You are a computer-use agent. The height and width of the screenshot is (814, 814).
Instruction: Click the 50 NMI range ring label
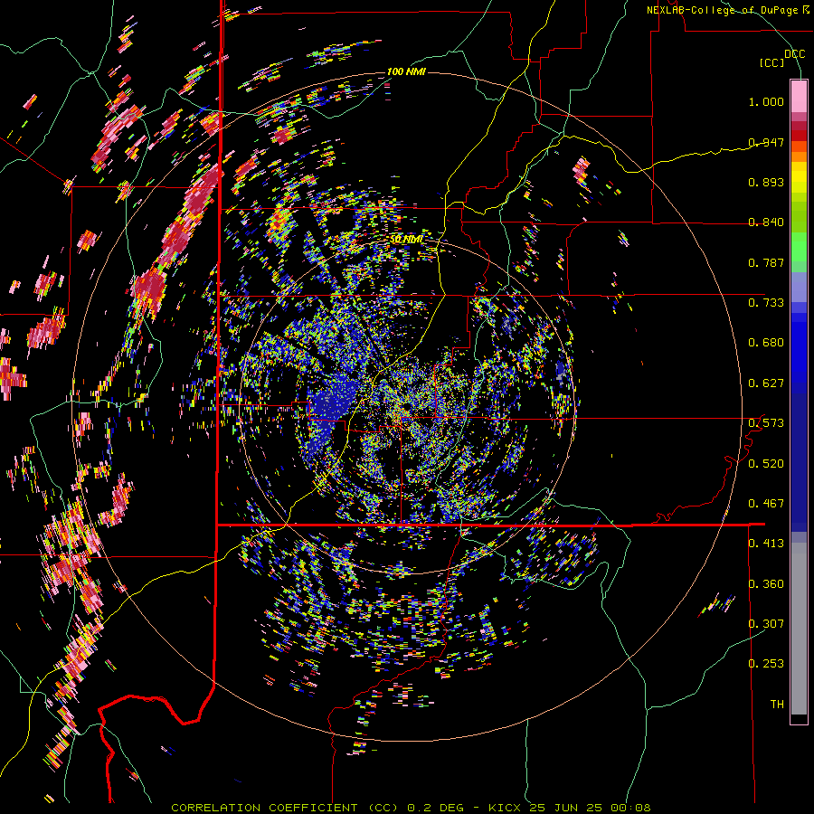click(406, 240)
